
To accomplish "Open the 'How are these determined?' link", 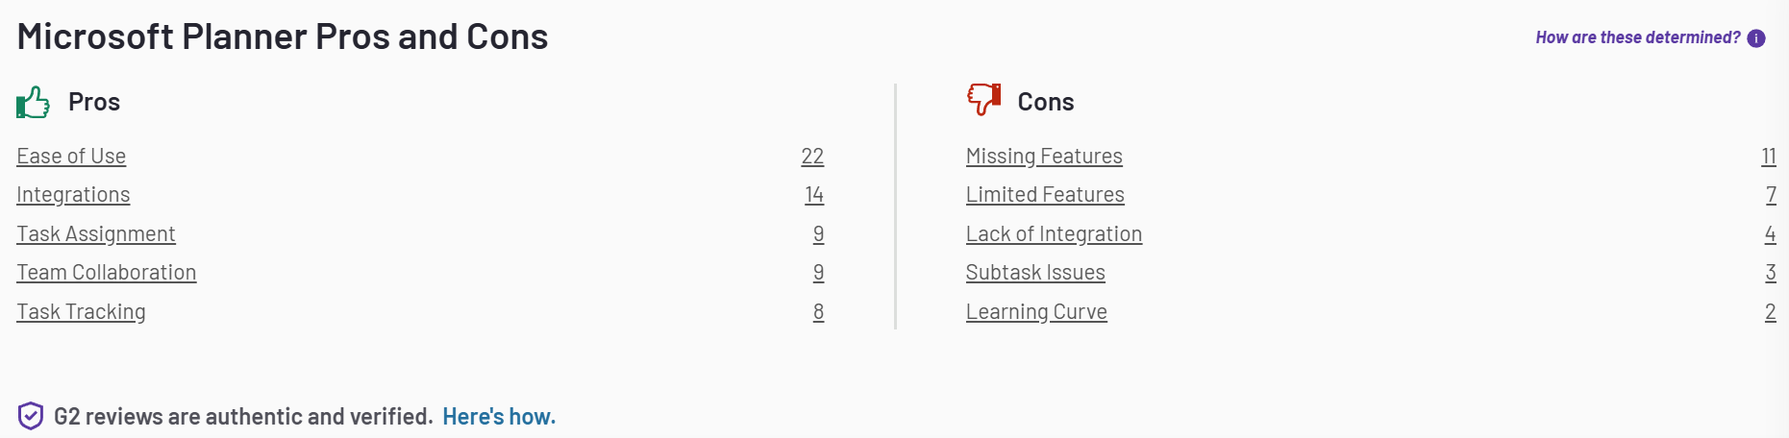I will [x=1638, y=37].
